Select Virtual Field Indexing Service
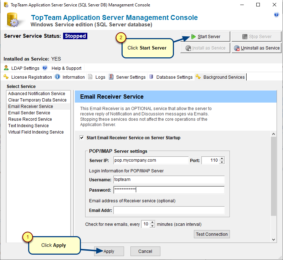The image size is (283, 260). [x=38, y=132]
